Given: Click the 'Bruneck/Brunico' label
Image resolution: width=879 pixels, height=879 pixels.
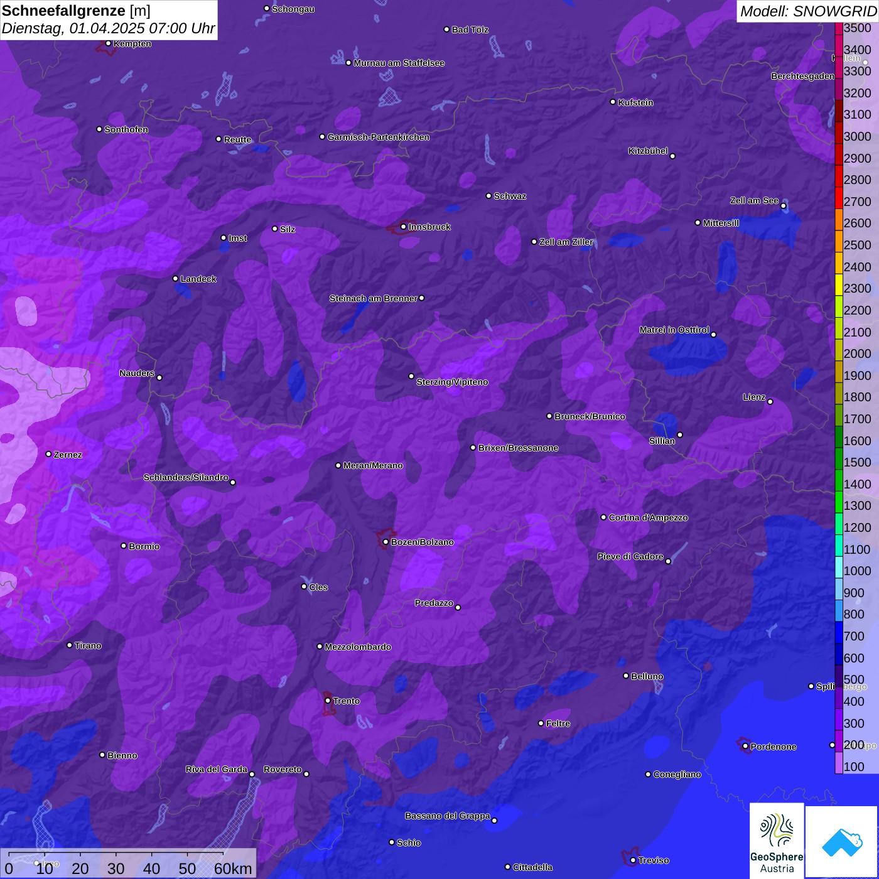Looking at the screenshot, I should (590, 416).
